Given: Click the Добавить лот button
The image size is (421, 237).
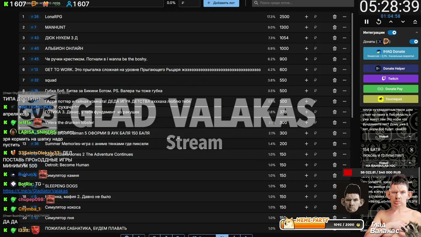Looking at the screenshot, I should [x=221, y=3].
